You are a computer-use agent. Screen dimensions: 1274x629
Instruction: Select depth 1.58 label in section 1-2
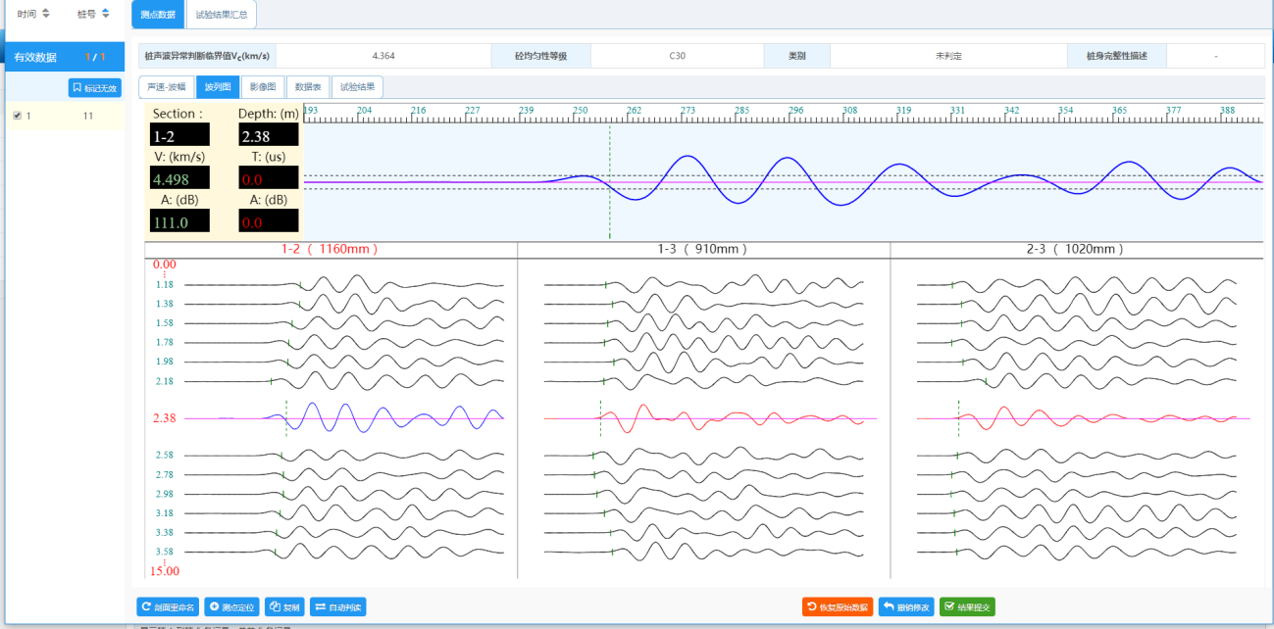[x=164, y=323]
